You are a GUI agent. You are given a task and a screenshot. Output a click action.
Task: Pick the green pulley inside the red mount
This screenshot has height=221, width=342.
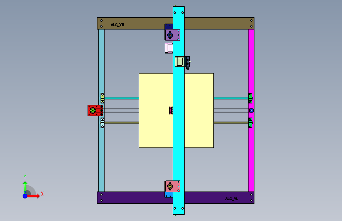tap(93, 110)
